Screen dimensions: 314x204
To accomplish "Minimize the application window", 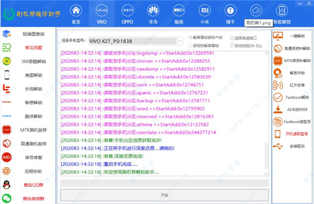I will [x=300, y=4].
